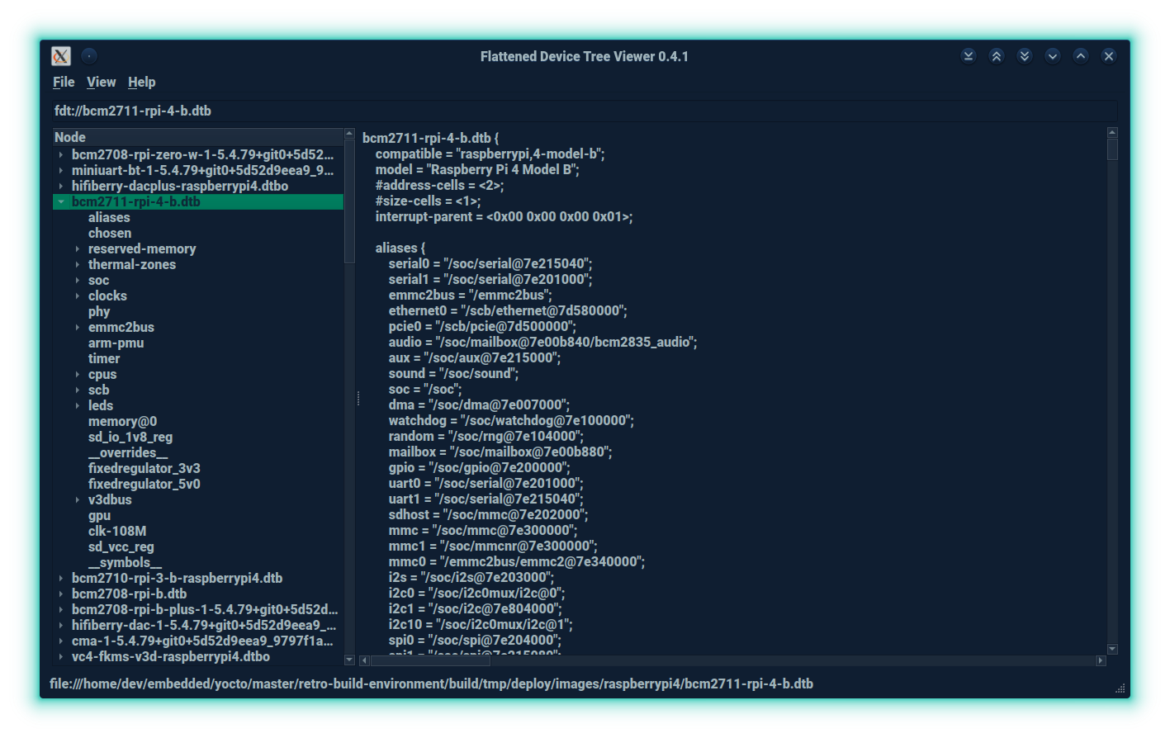The height and width of the screenshot is (738, 1170).
Task: Select the timer tree item
Action: (104, 358)
